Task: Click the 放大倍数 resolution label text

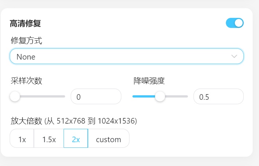Action: pos(74,121)
